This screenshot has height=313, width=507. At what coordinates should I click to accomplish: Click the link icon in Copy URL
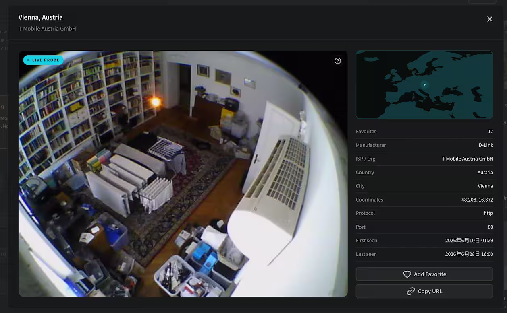(x=411, y=291)
